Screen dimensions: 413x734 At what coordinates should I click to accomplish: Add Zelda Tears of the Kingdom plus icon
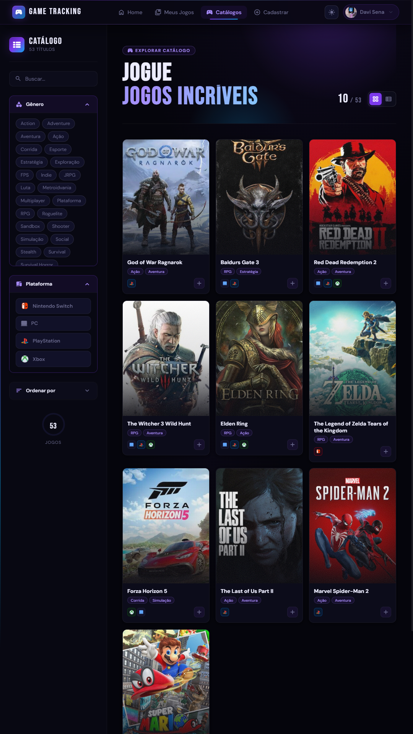pyautogui.click(x=386, y=451)
